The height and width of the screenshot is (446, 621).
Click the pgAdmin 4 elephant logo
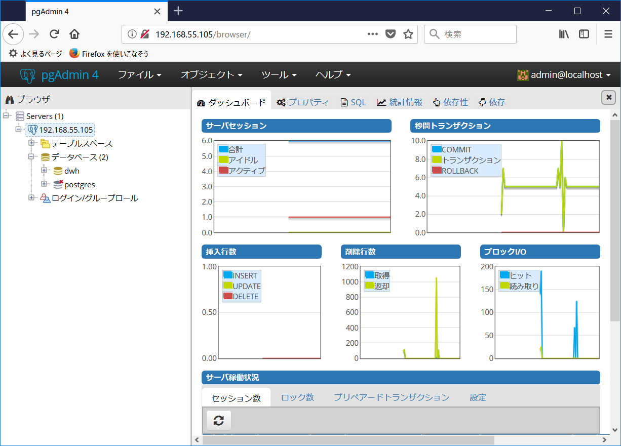[x=28, y=74]
